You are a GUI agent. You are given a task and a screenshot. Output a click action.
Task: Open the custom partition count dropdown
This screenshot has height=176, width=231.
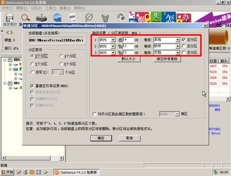pos(61,72)
